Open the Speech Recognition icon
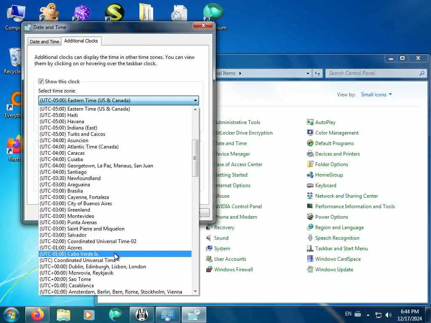Screen dimensions: 431x323 pyautogui.click(x=310, y=238)
